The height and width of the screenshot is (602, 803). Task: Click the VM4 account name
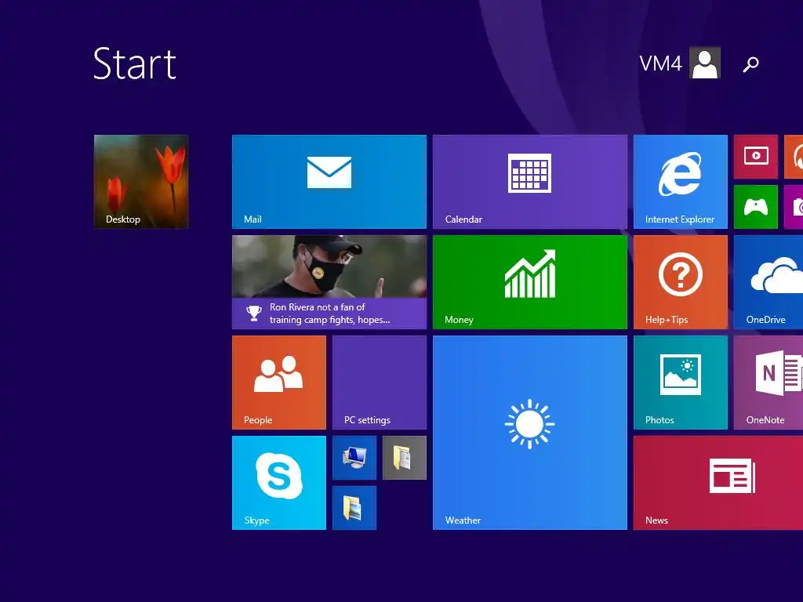point(660,63)
